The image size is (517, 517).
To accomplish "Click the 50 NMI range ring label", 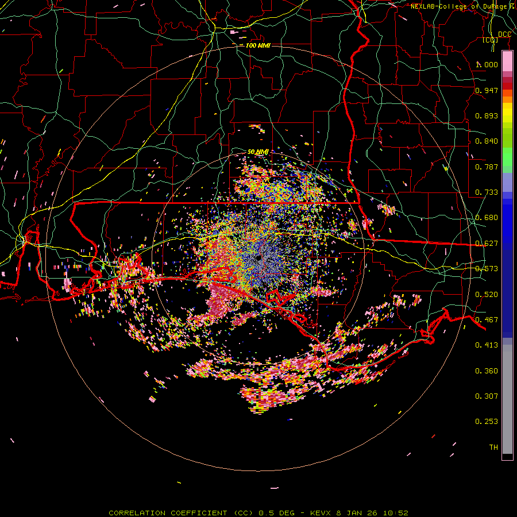I will (x=258, y=152).
